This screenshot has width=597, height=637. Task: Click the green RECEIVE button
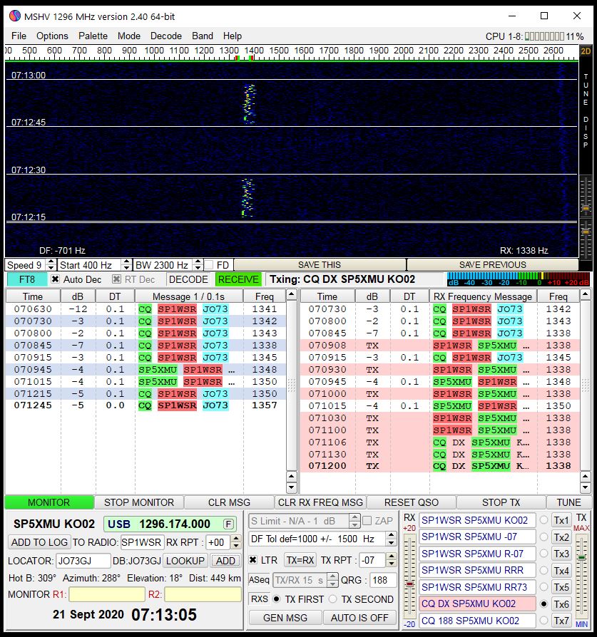pyautogui.click(x=238, y=279)
